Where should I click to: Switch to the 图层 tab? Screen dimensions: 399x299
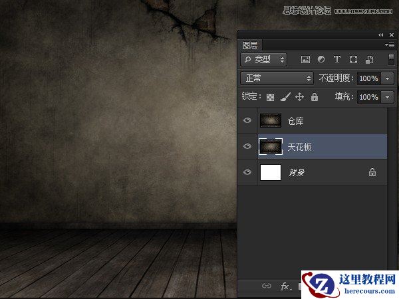[250, 45]
